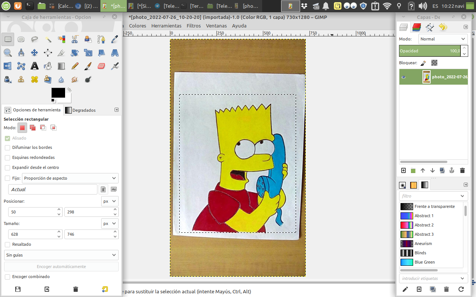Image resolution: width=476 pixels, height=297 pixels.
Task: Select the Crop tool
Action: point(61,52)
